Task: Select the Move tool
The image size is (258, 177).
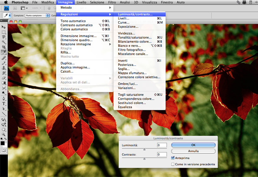Action: (3, 27)
